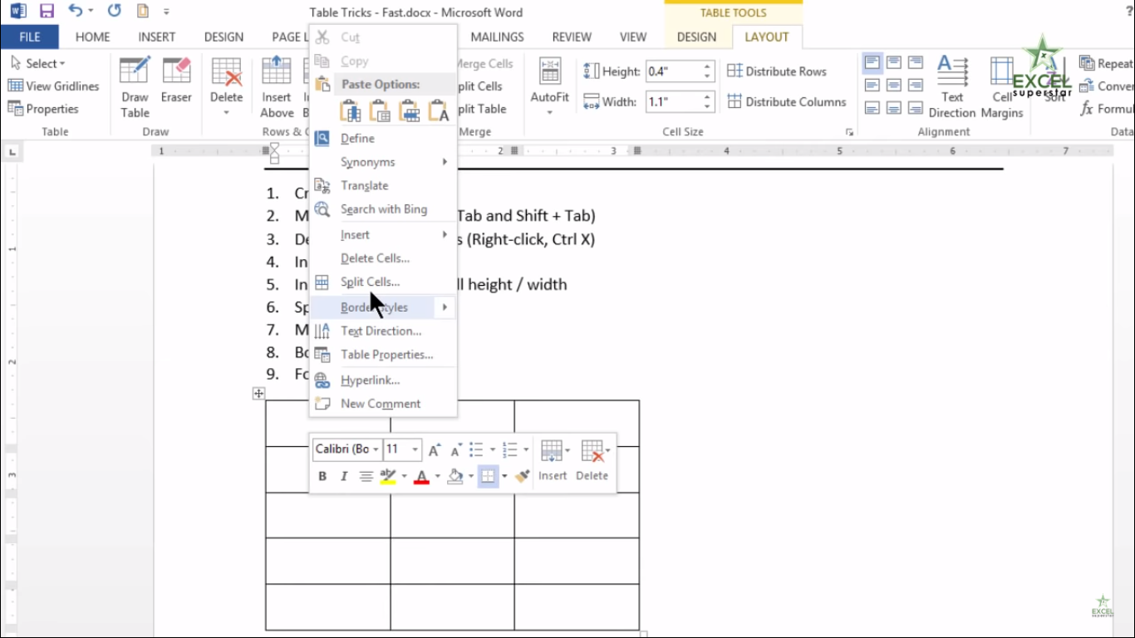This screenshot has width=1135, height=638.
Task: Toggle Bold on the mini toolbar
Action: [322, 476]
